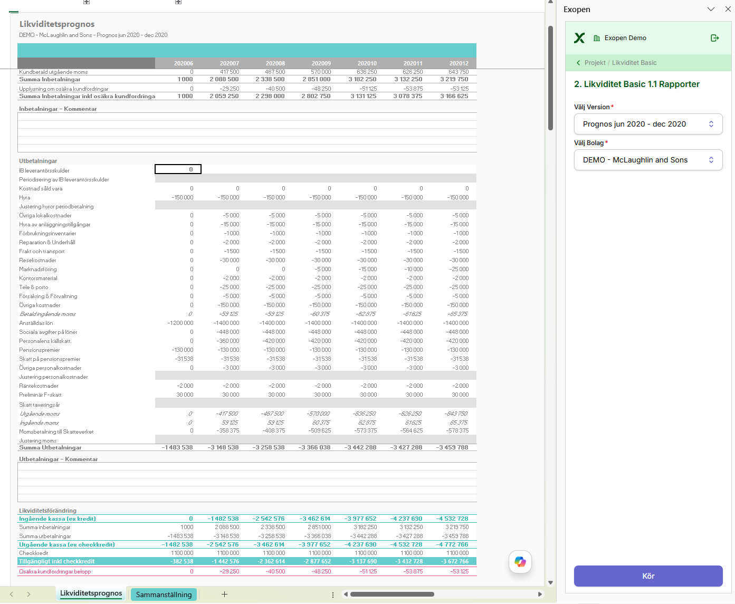The height and width of the screenshot is (604, 735).
Task: Open the Välj Version dropdown
Action: click(648, 124)
